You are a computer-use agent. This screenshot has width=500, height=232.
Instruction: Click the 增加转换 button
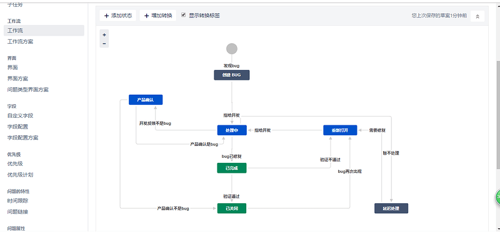click(158, 15)
